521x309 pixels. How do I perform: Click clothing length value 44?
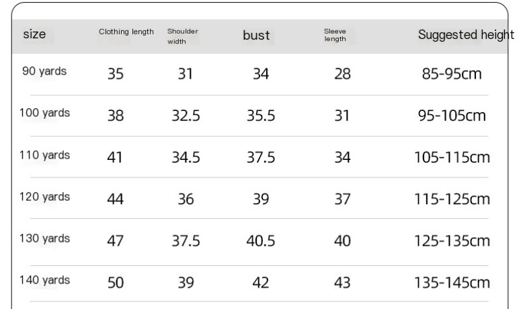116,200
